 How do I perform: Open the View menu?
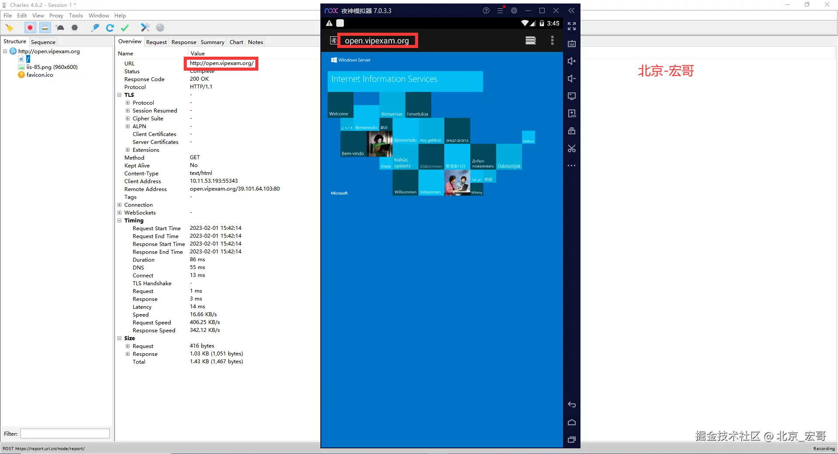click(38, 16)
